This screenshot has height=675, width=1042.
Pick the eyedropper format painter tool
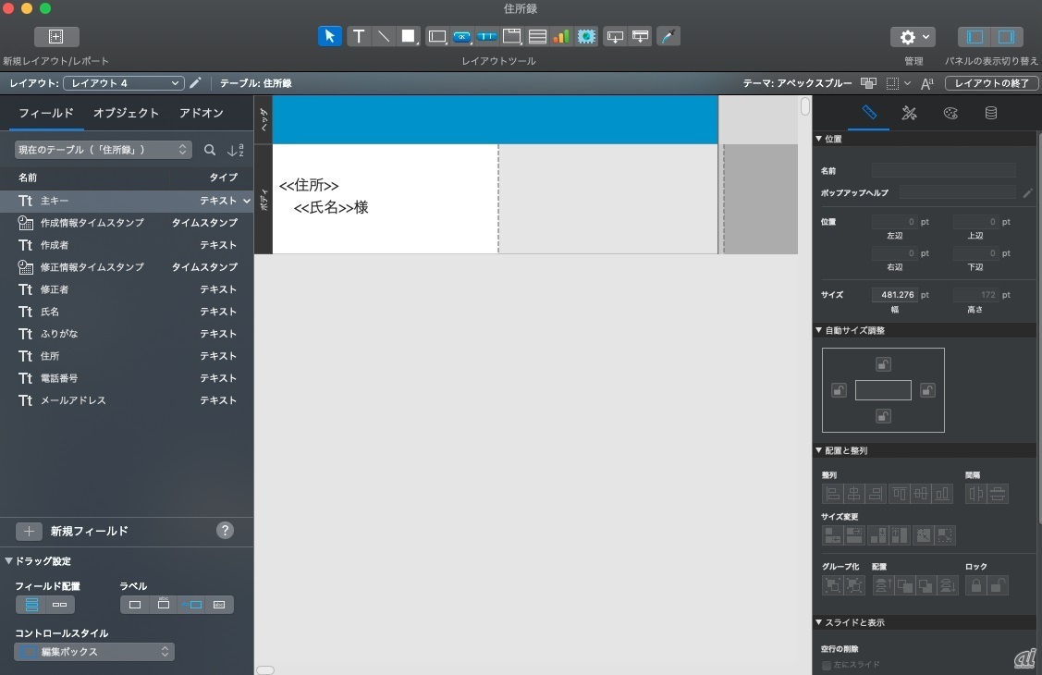(x=668, y=36)
